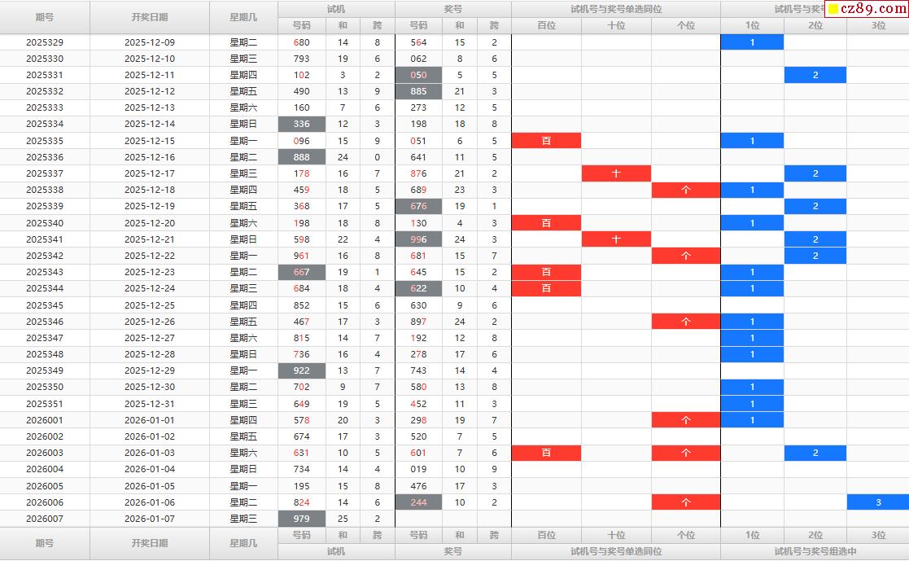
Task: Select the gray highlighted test number 922
Action: 301,370
